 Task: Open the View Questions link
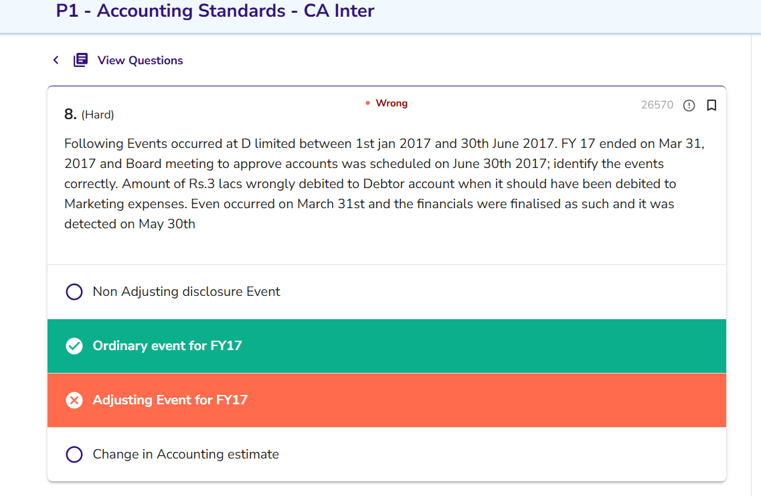tap(140, 60)
